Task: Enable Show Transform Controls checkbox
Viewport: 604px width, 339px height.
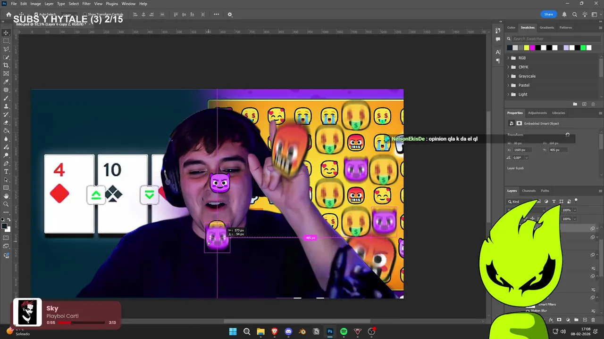Action: [84, 15]
